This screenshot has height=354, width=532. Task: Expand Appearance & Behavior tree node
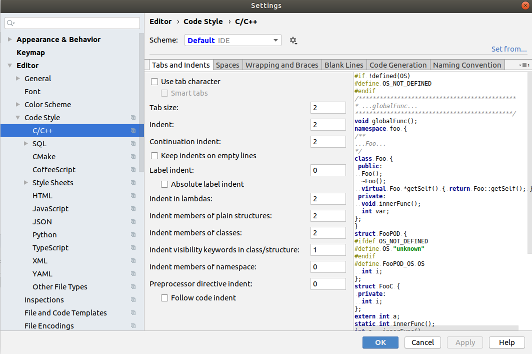coord(10,40)
